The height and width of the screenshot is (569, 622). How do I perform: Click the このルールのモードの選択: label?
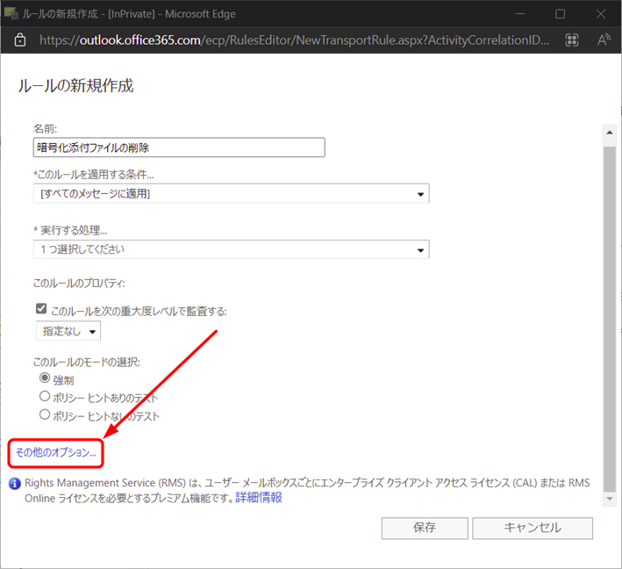[x=87, y=362]
